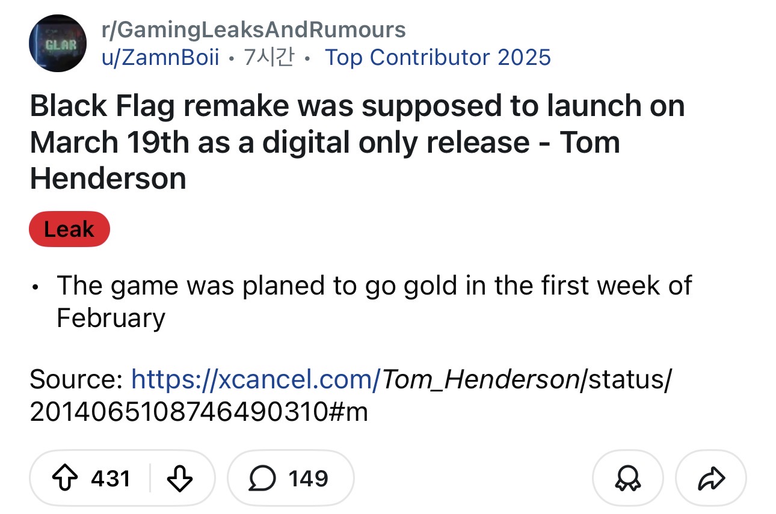
Task: Click the tweet ID 2014065108746490310#m
Action: 199,412
